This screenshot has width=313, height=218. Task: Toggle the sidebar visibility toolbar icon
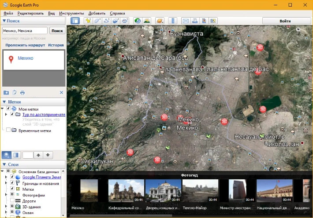[x=75, y=21]
